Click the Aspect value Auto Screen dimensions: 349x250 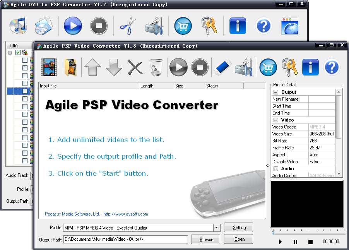click(322, 155)
